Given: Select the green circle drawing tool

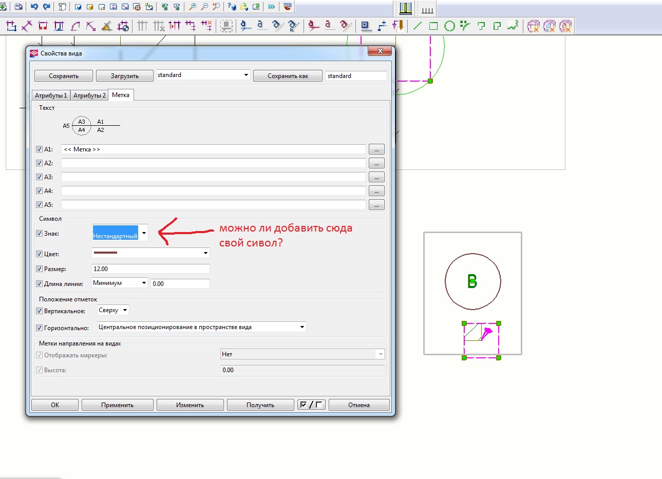Looking at the screenshot, I should pyautogui.click(x=449, y=26).
